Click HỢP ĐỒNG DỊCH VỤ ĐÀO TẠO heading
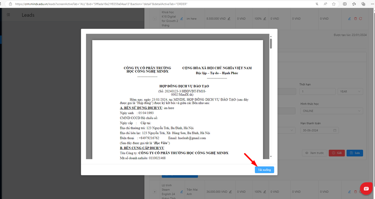The image size is (375, 199). tap(184, 86)
